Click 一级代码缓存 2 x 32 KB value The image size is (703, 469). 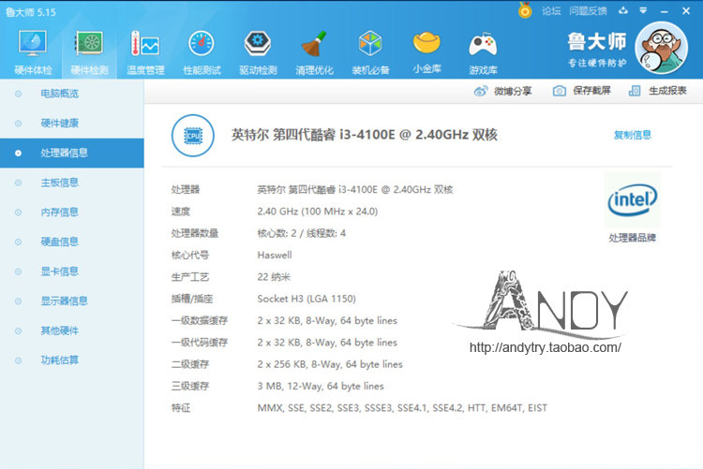point(327,343)
